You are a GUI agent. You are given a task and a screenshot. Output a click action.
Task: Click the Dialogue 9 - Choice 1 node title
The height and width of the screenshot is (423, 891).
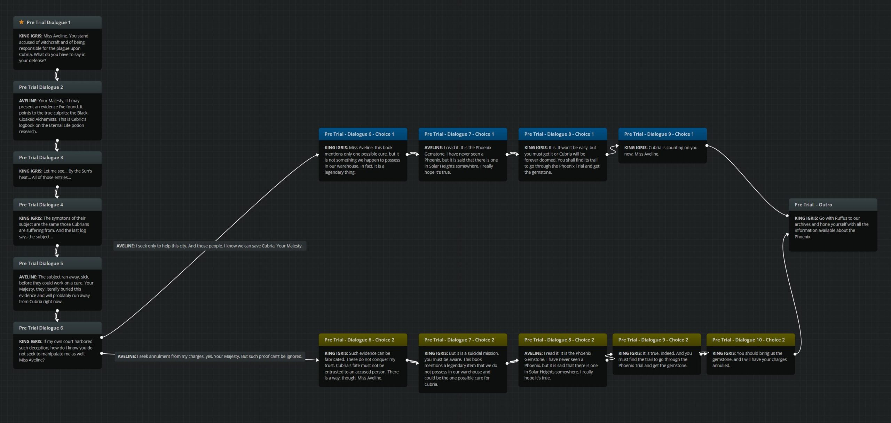coord(659,134)
